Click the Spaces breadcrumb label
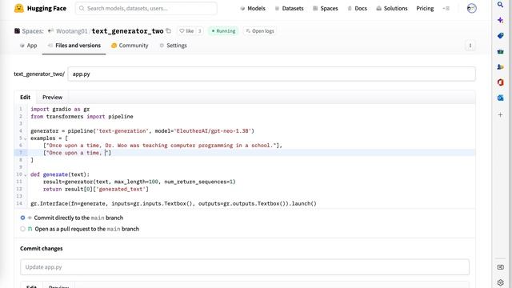The width and height of the screenshot is (512, 288). click(33, 31)
